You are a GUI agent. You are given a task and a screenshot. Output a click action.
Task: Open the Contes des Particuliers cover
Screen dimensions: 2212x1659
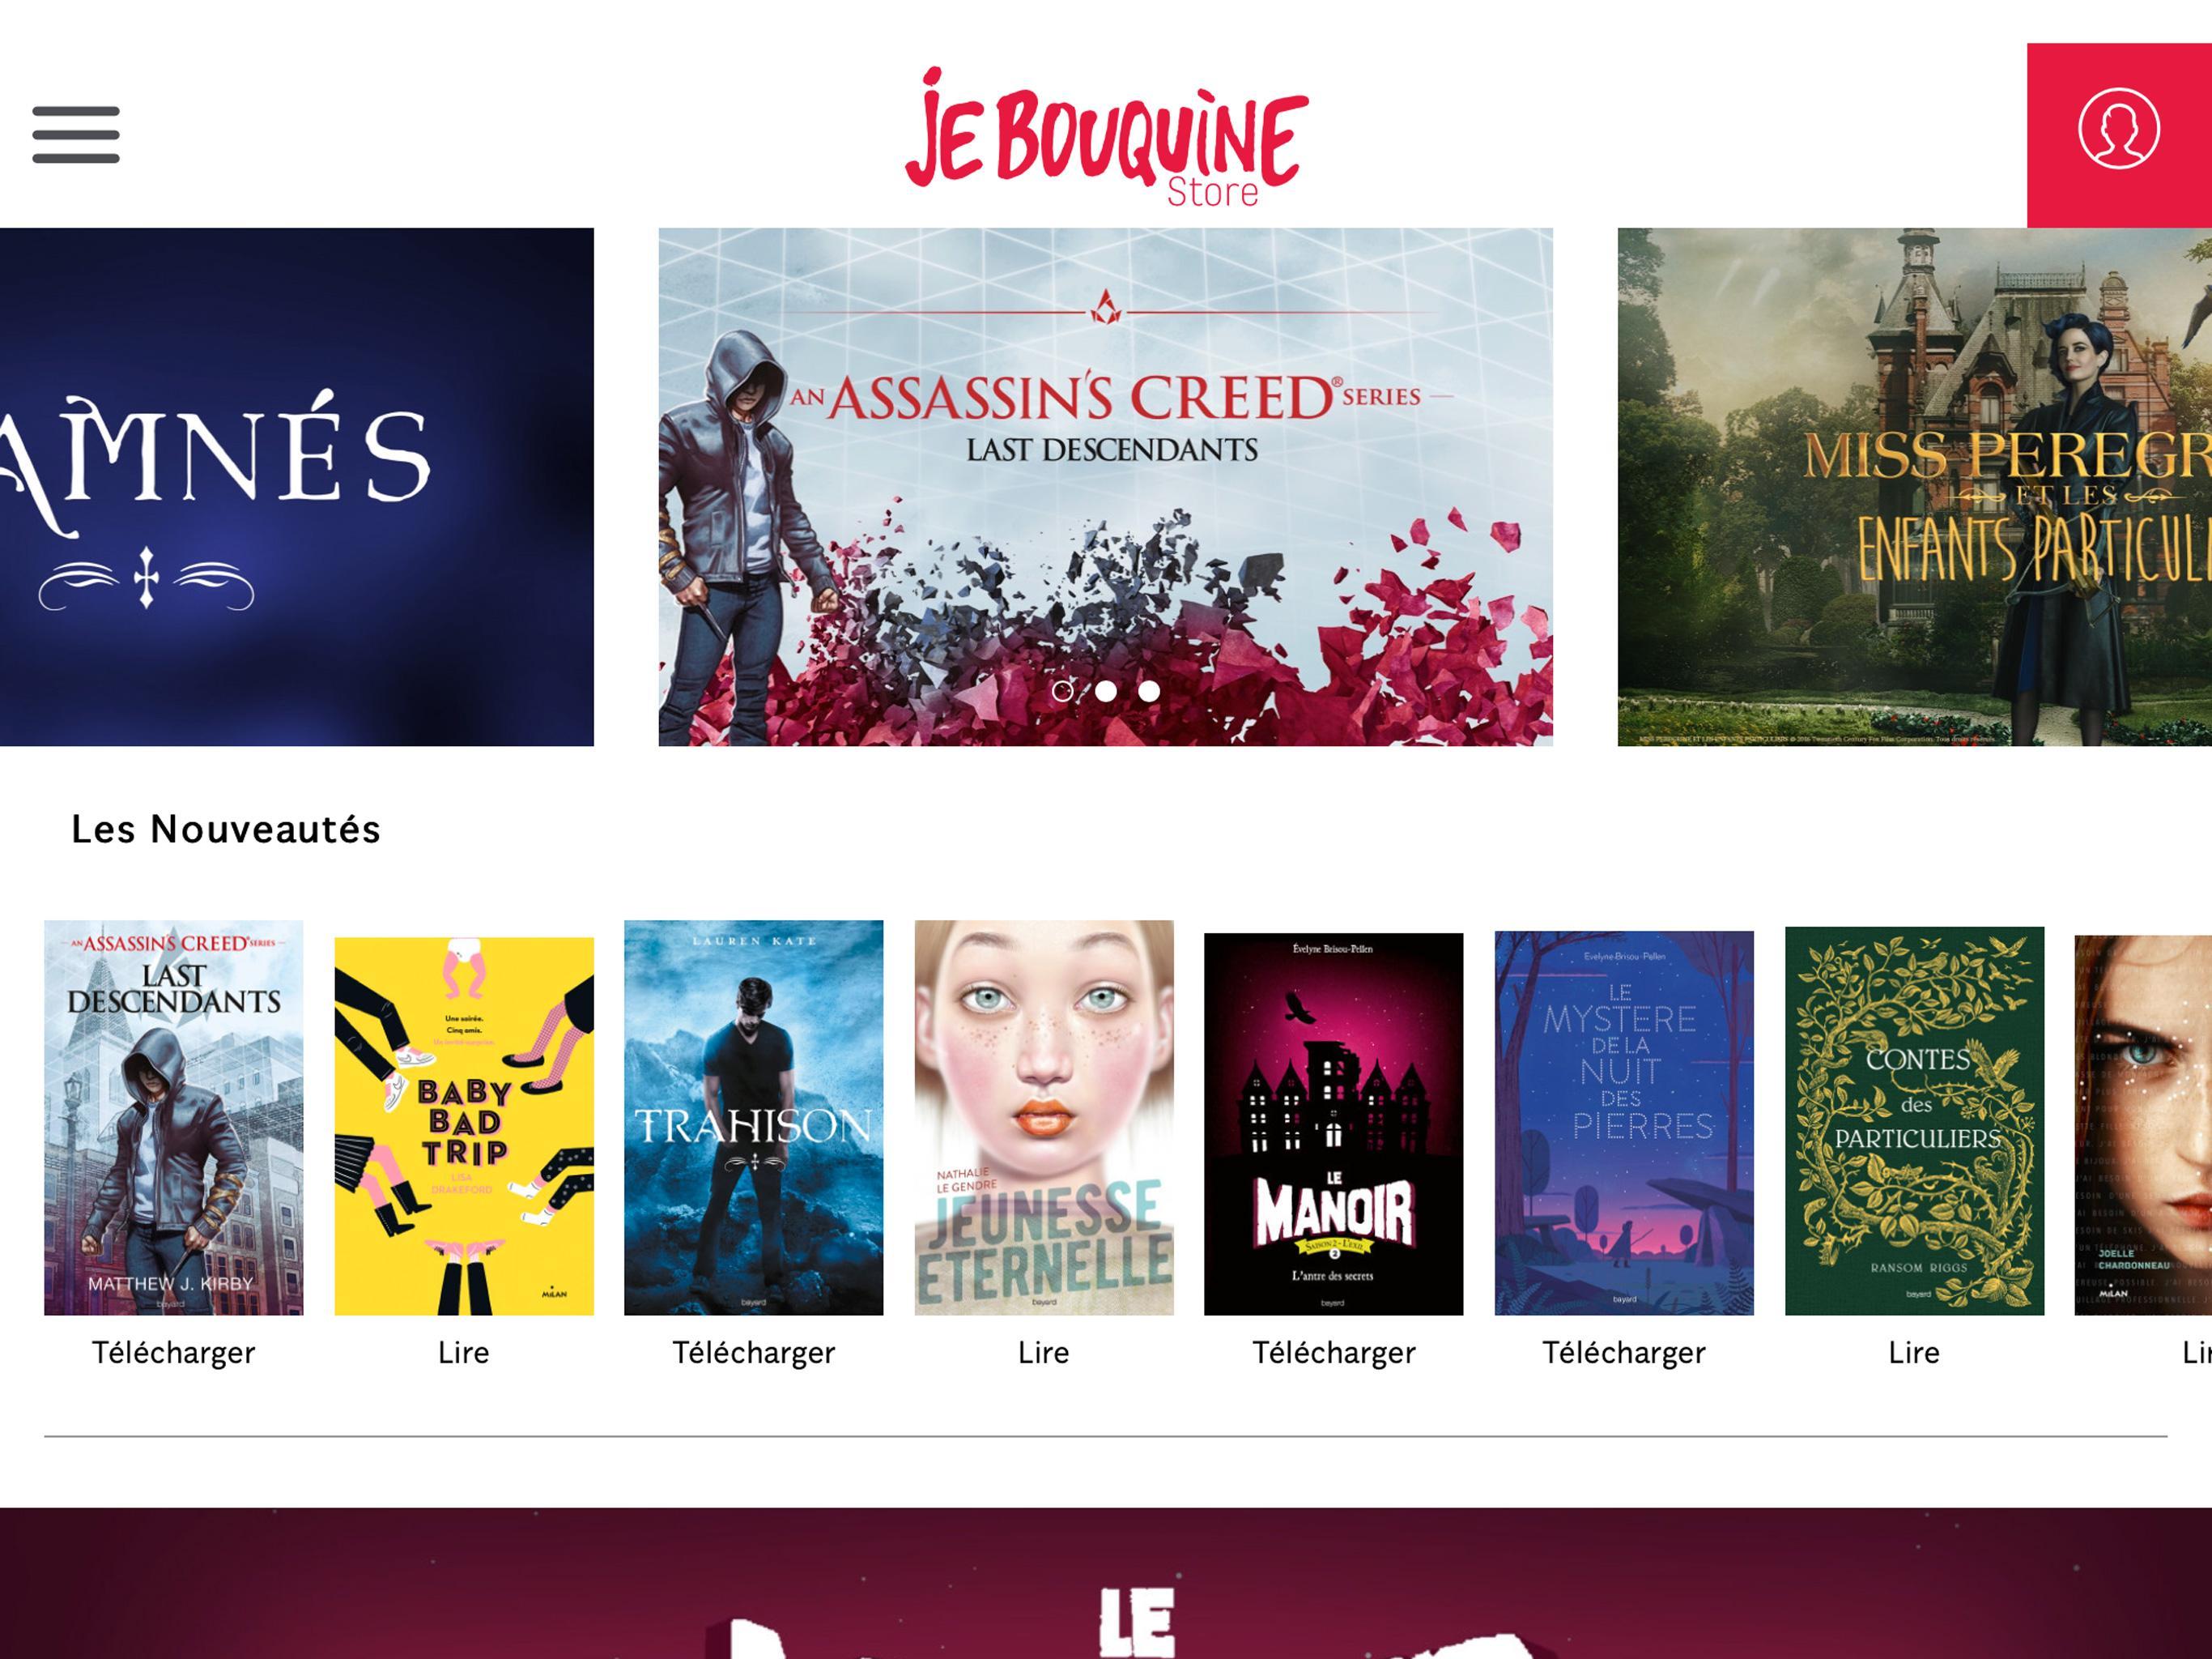click(1914, 1120)
